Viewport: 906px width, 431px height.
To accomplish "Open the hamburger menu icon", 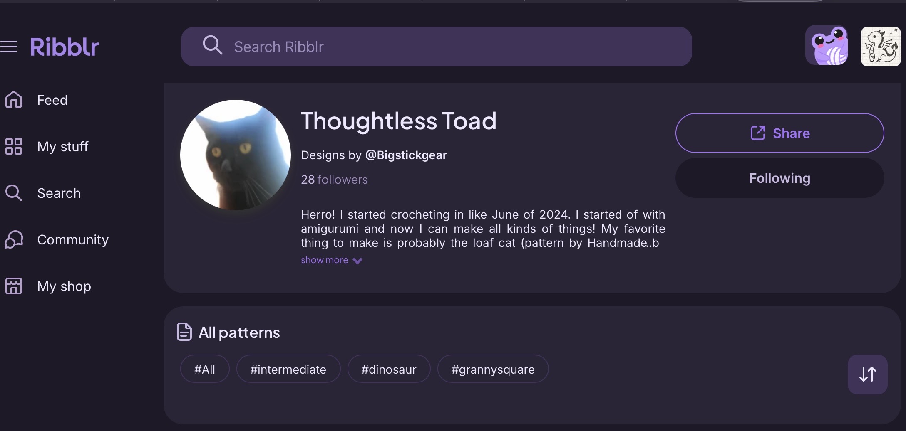I will pos(9,47).
